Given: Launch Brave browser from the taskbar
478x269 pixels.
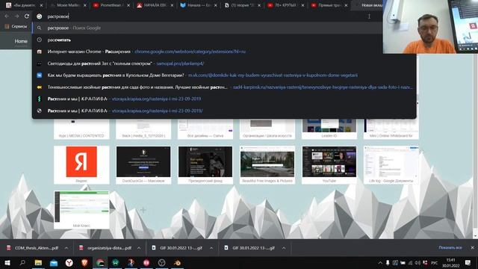Looking at the screenshot, I should 84,262.
